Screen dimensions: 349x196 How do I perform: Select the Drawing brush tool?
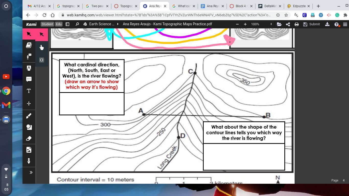(29, 116)
